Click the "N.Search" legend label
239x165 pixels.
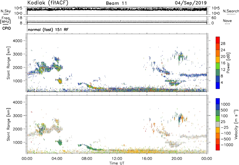(x=231, y=11)
